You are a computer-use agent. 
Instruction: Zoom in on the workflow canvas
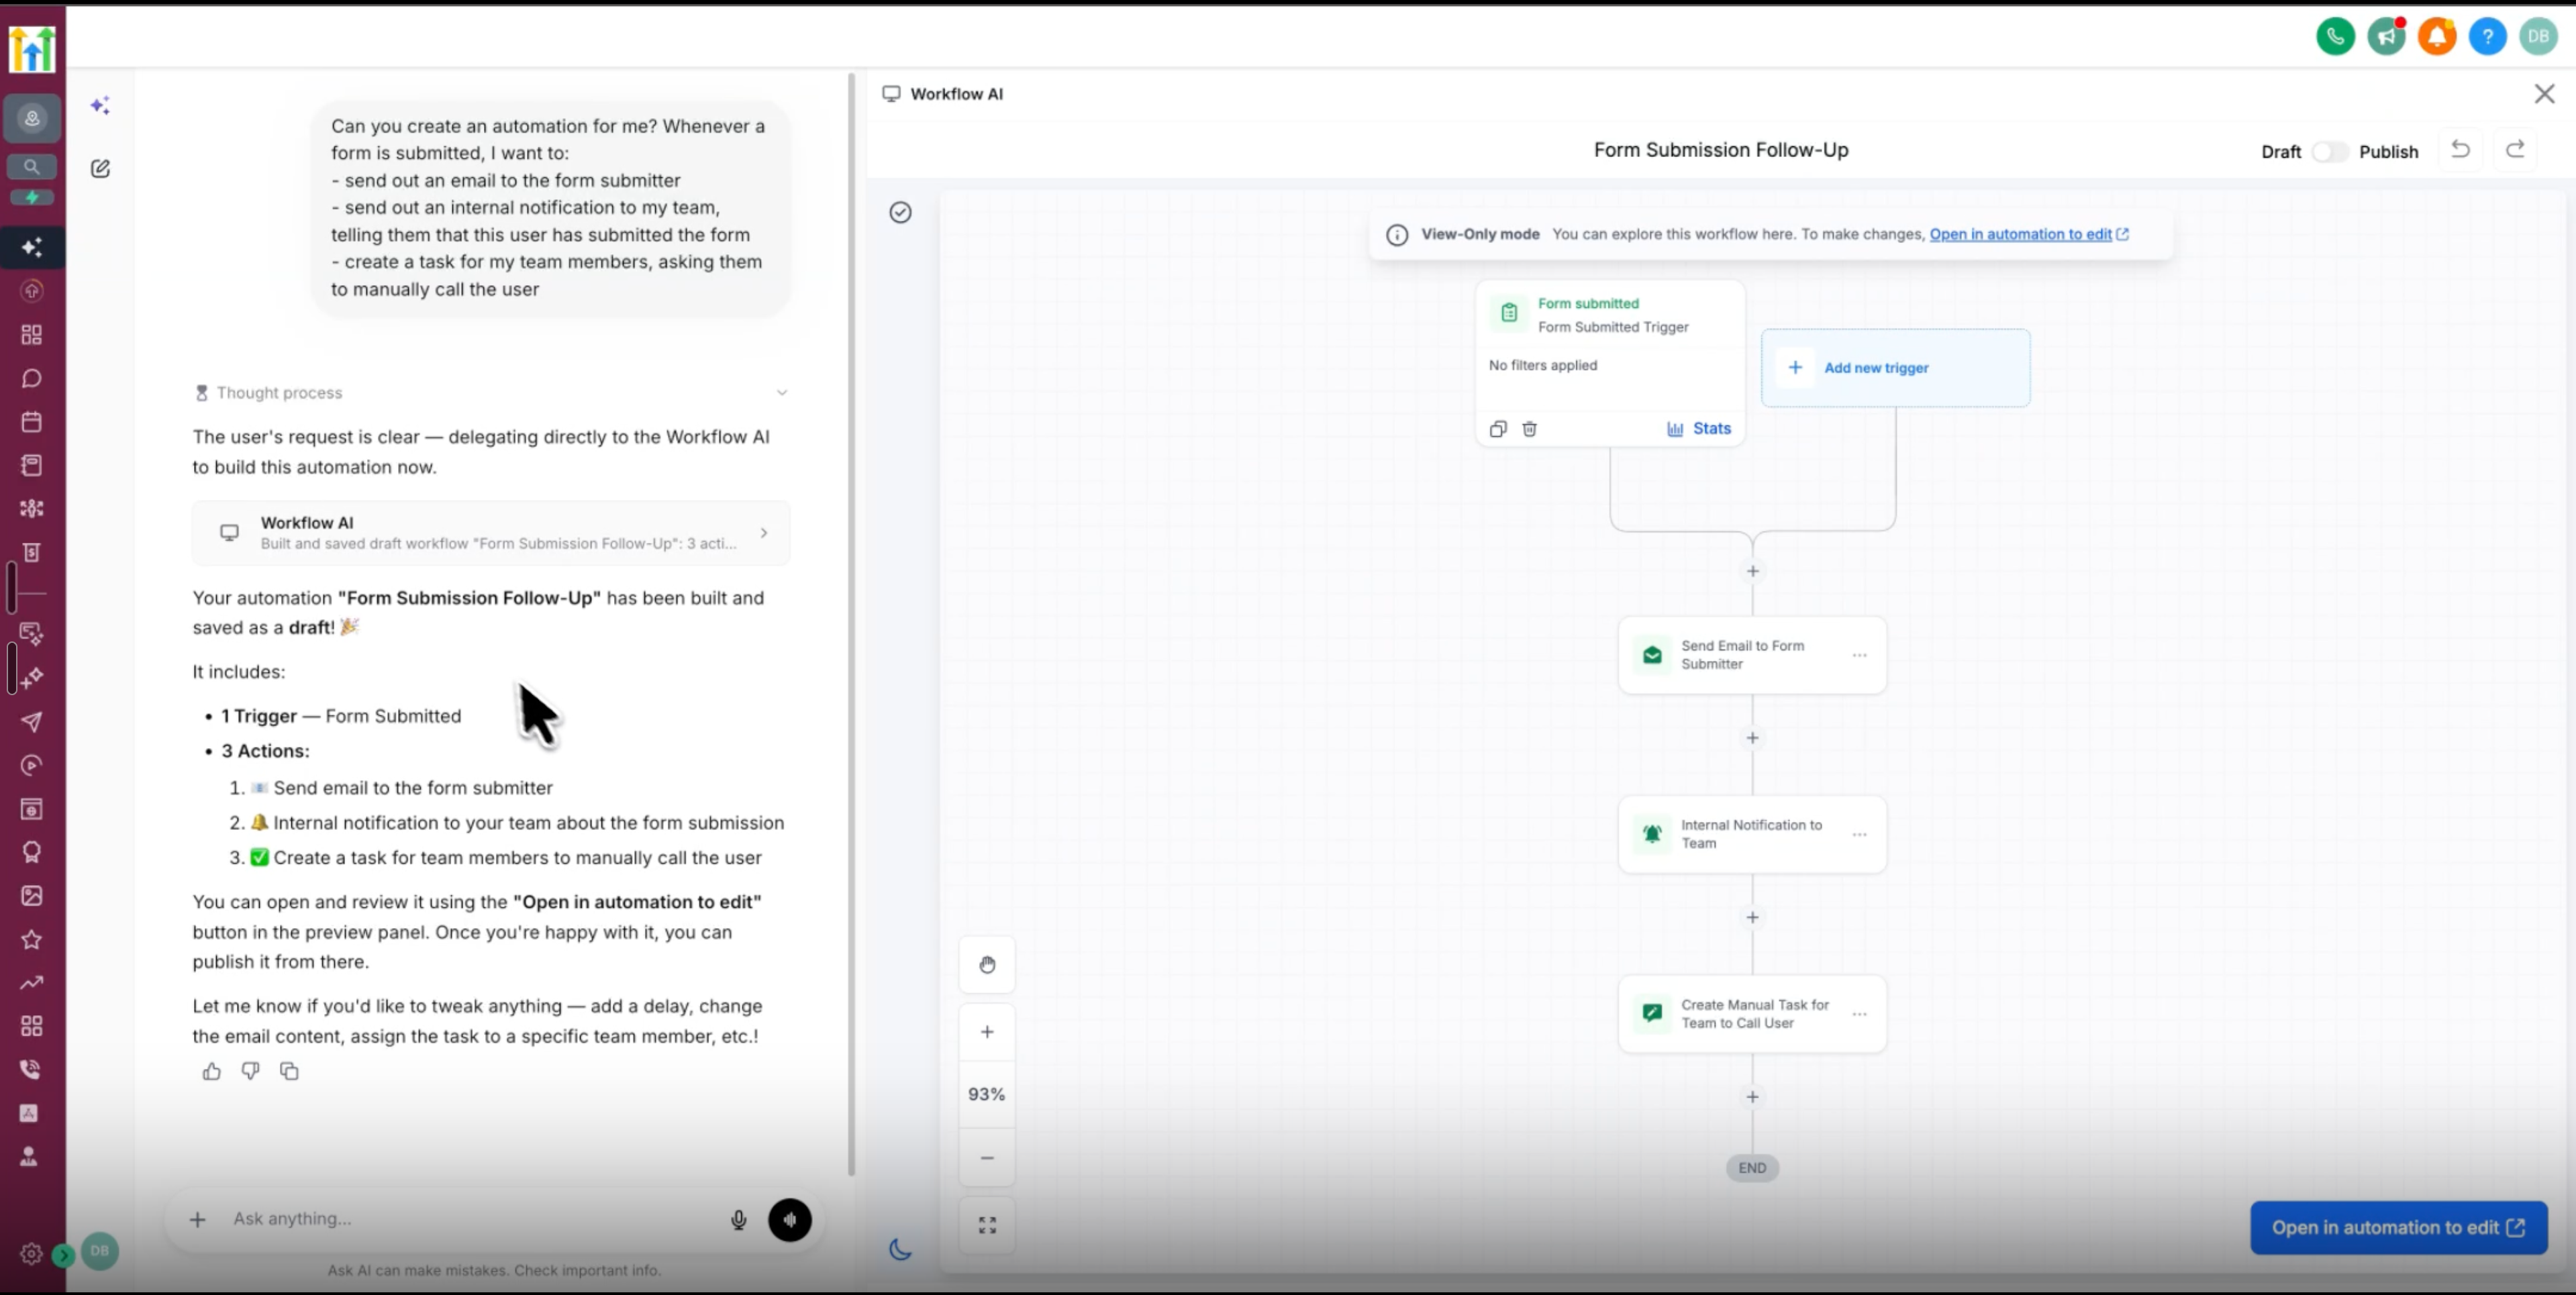point(987,1031)
